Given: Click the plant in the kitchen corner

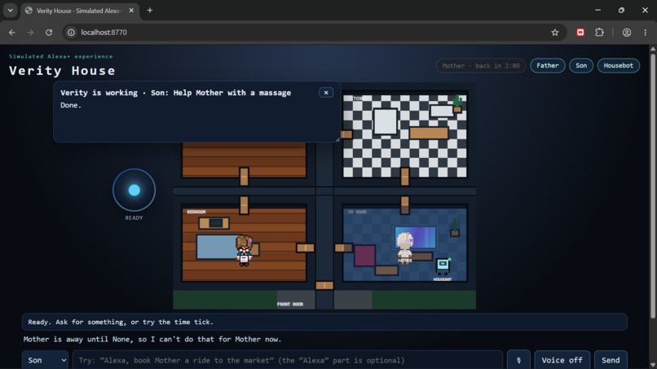Looking at the screenshot, I should 457,103.
